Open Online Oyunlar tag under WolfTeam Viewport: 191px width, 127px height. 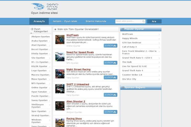(73, 46)
